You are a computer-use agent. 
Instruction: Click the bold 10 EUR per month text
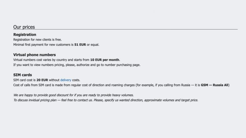coord(105,60)
